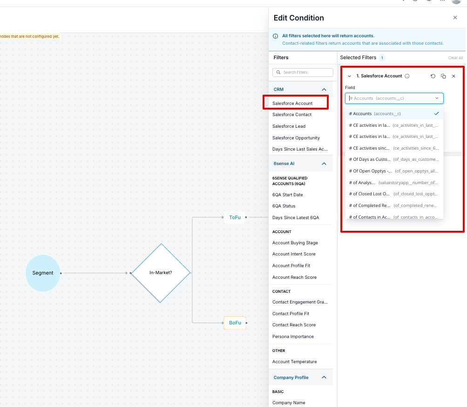Viewport: 467px width, 407px height.
Task: Select # Of Open Opptys option
Action: [x=394, y=171]
